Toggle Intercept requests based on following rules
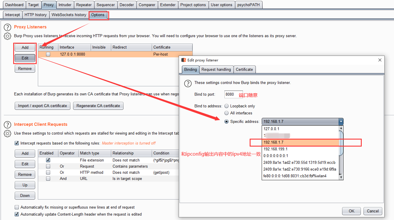The width and height of the screenshot is (394, 220). (x=17, y=143)
